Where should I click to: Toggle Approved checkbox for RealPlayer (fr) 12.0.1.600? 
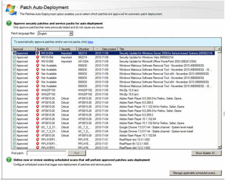pyautogui.click(x=14, y=144)
